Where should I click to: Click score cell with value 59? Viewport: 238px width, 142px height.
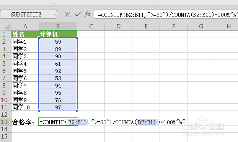pyautogui.click(x=58, y=41)
